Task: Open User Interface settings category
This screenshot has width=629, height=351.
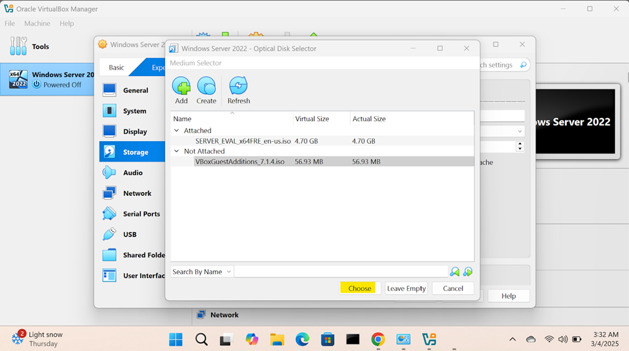Action: coord(132,275)
